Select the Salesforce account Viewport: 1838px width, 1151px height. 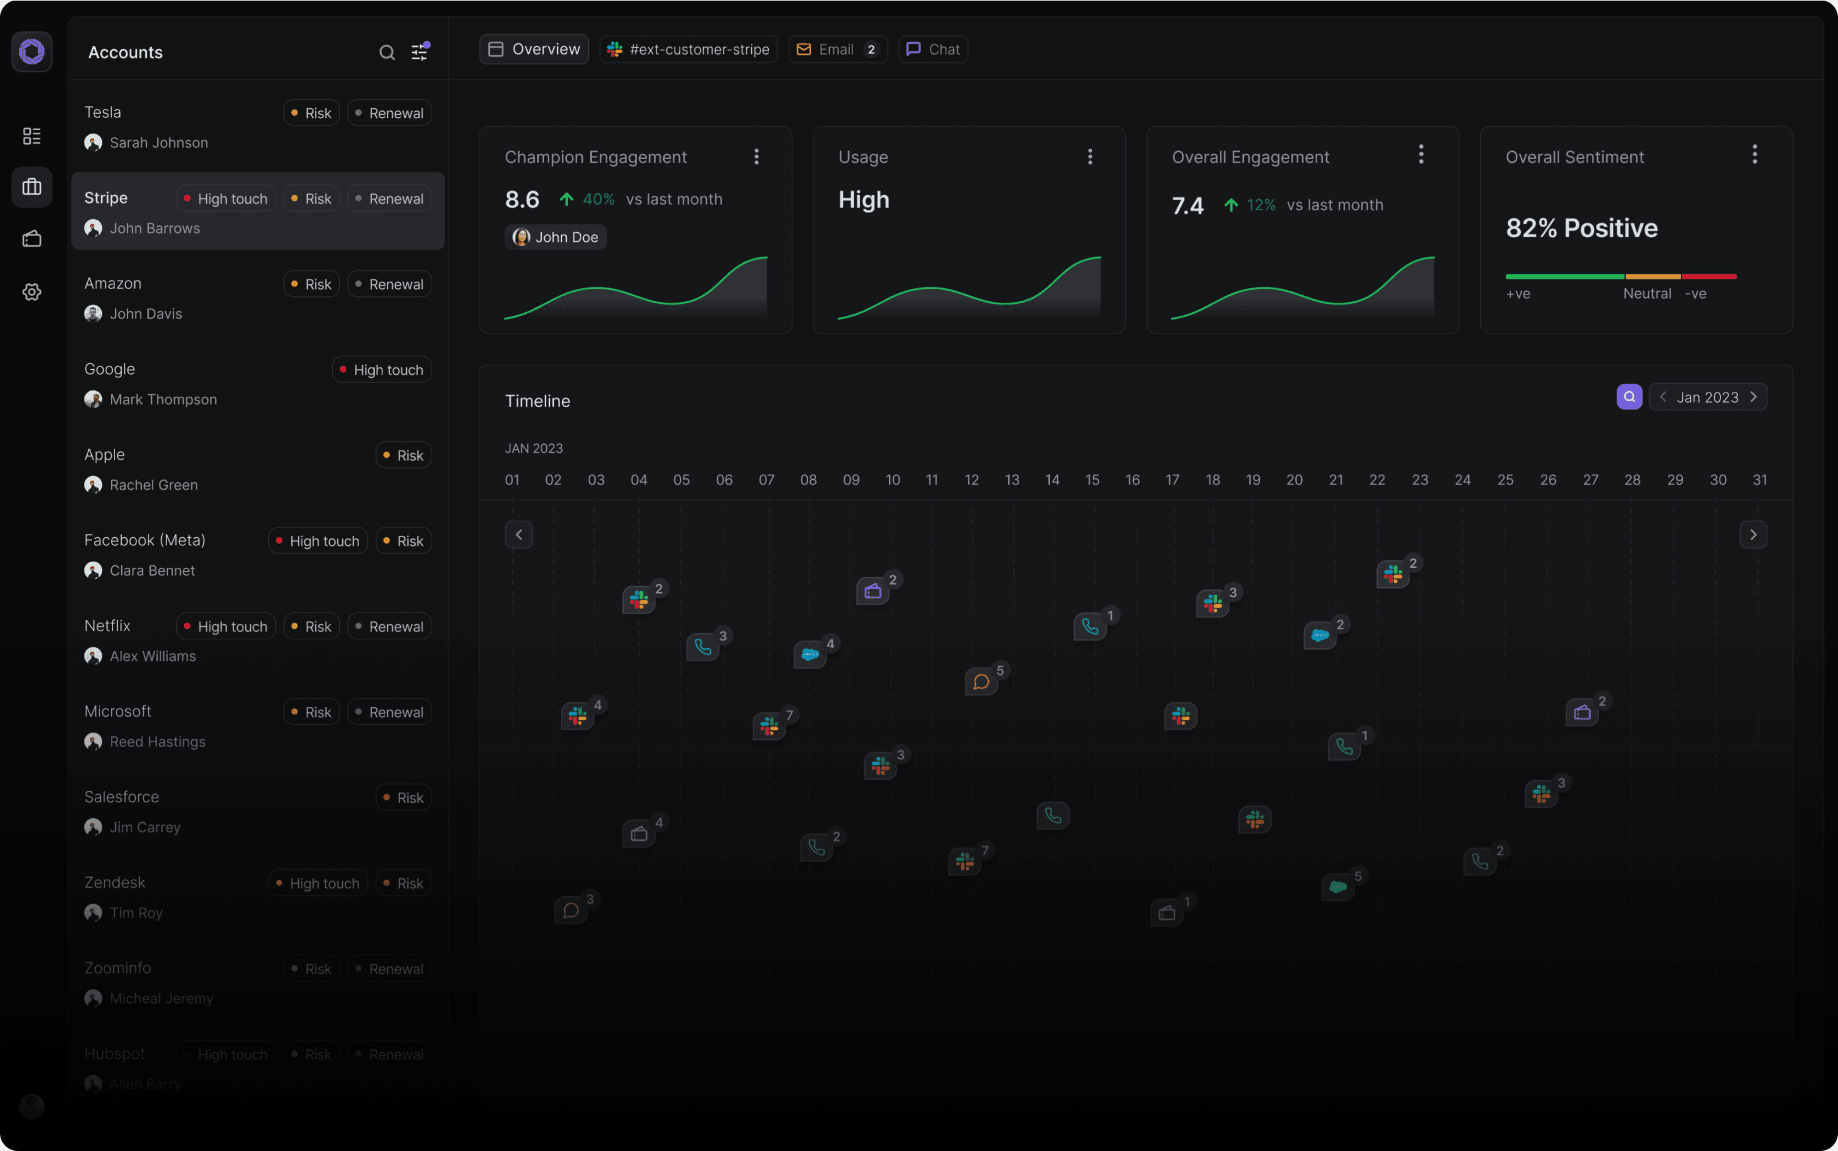(x=257, y=811)
